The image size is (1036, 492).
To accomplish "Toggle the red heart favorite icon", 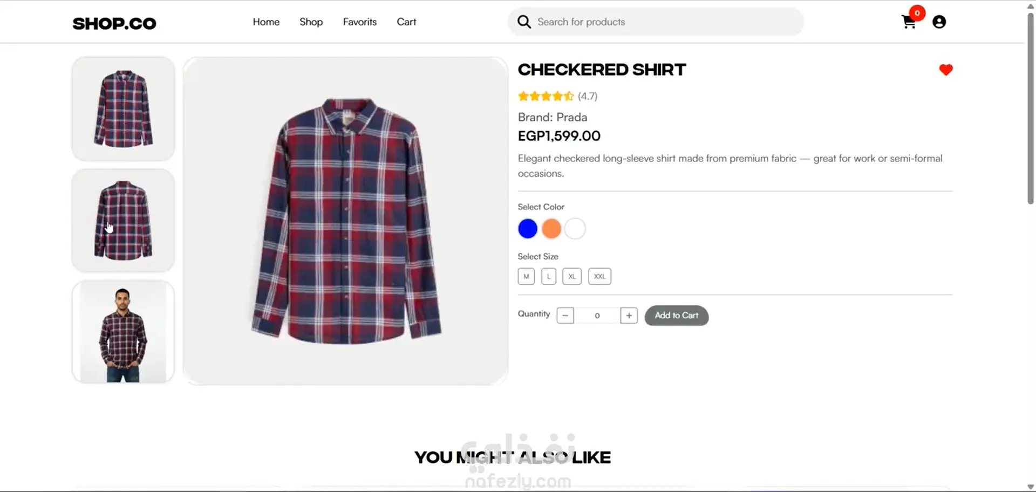I will [945, 70].
